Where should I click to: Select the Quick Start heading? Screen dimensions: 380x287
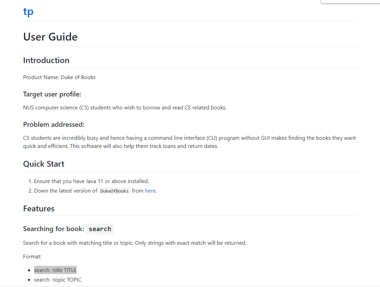pyautogui.click(x=44, y=164)
